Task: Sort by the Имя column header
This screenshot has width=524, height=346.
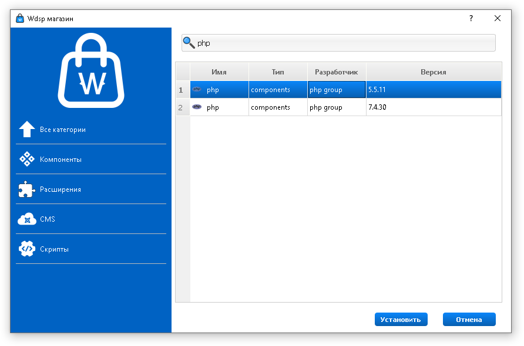Action: [x=219, y=72]
